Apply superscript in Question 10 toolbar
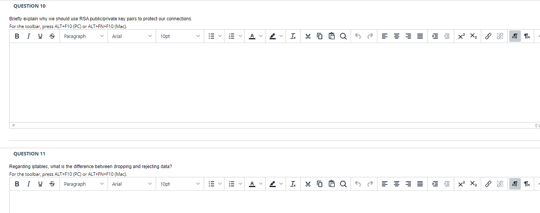 462,36
